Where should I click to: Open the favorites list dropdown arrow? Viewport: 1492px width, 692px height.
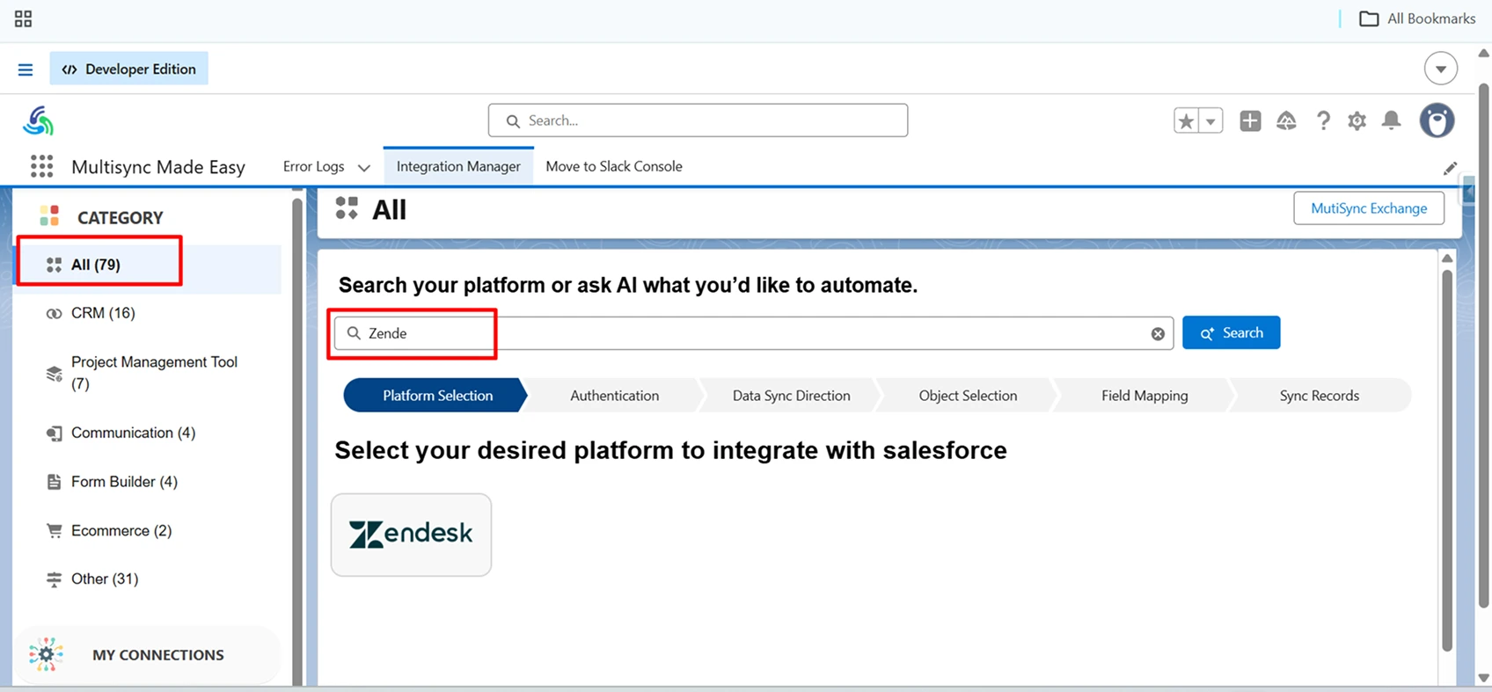pos(1211,121)
